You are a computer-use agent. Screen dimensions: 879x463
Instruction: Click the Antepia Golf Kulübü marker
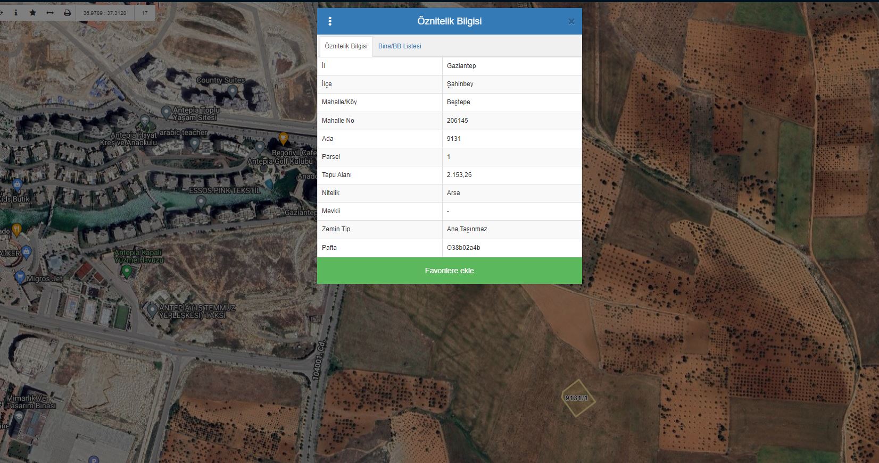click(260, 147)
